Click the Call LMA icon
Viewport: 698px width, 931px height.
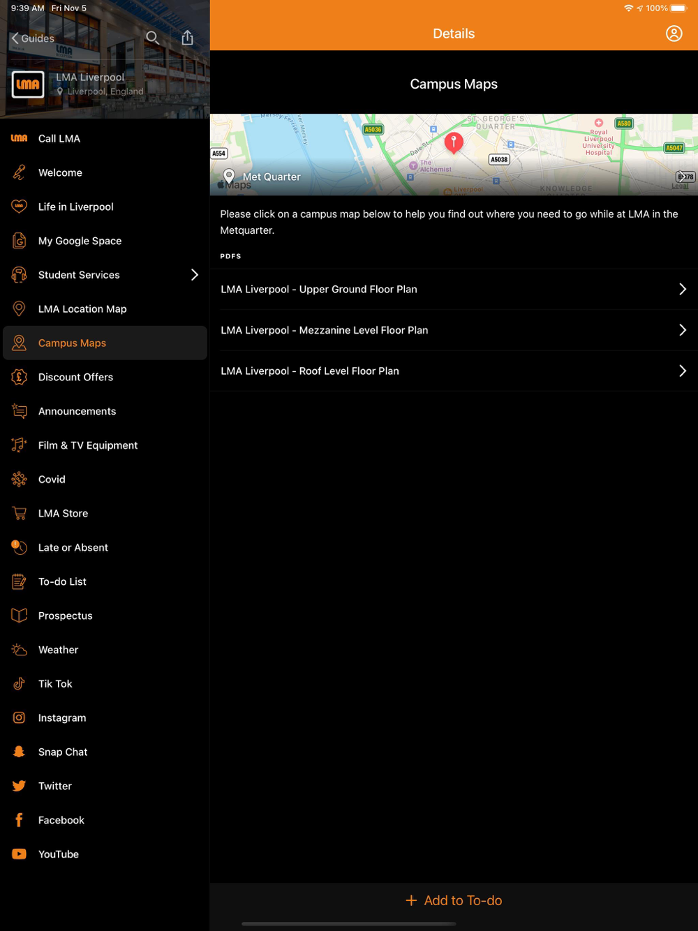click(19, 138)
